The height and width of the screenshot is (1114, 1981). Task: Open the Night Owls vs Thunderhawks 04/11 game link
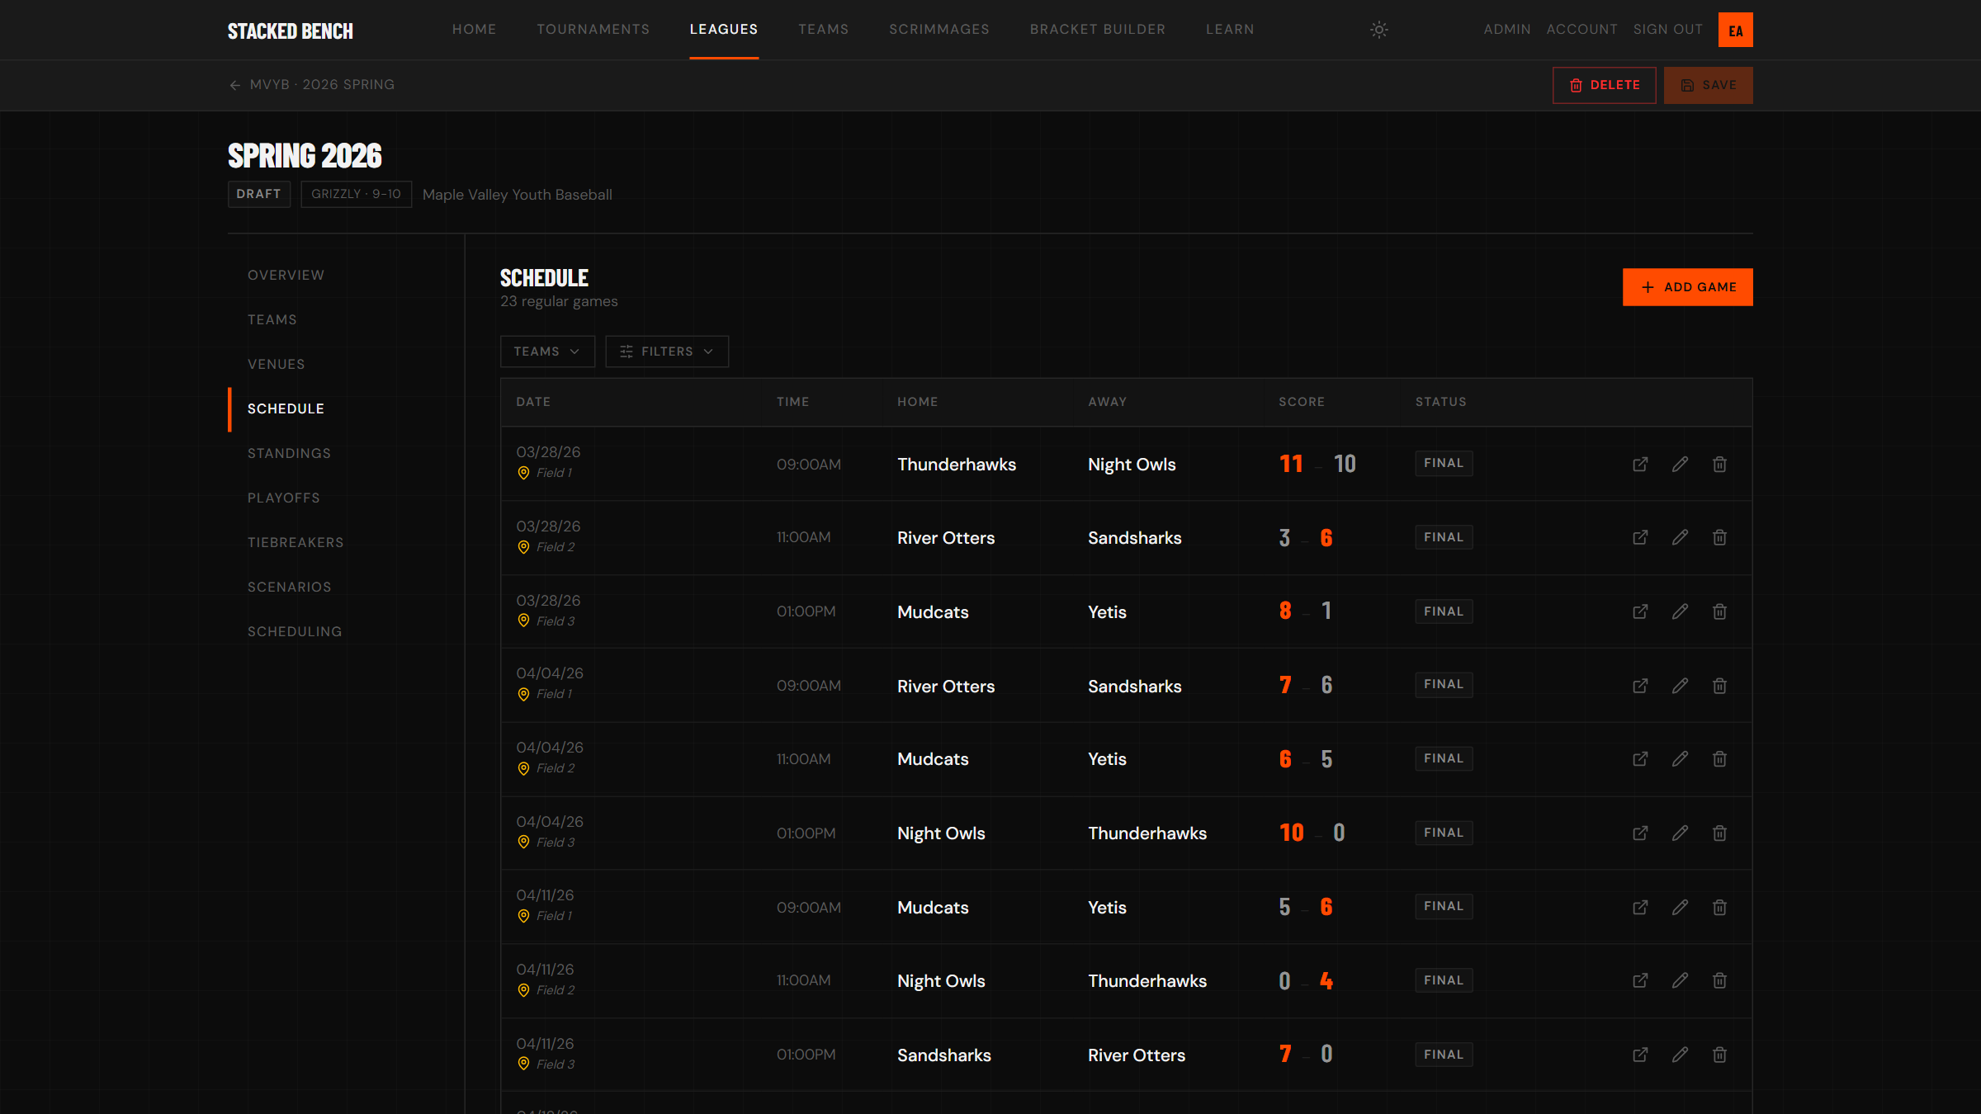click(x=1640, y=980)
